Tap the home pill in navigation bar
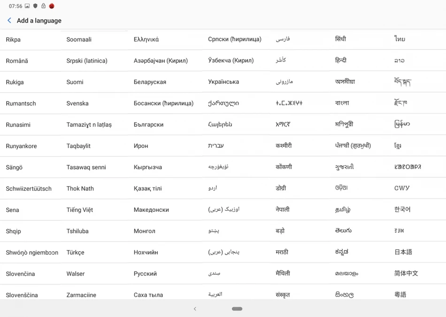Viewport: 446px width, 317px height. (x=237, y=309)
